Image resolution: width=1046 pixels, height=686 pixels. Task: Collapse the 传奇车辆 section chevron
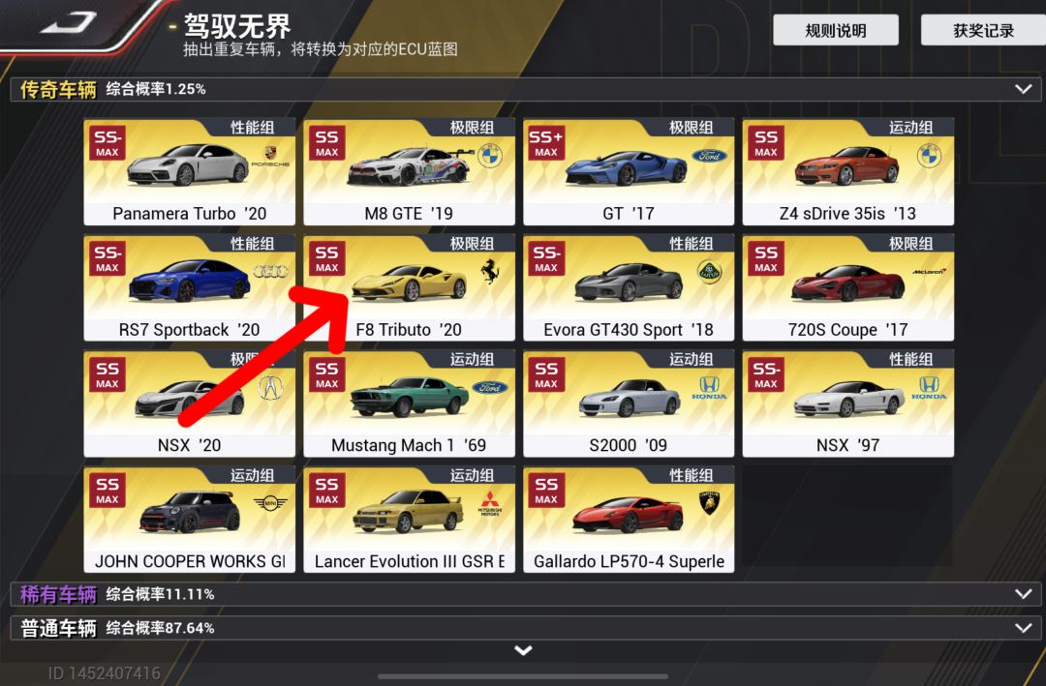1024,89
